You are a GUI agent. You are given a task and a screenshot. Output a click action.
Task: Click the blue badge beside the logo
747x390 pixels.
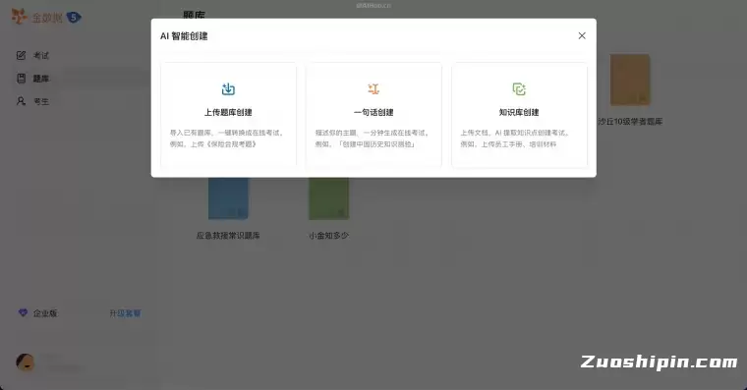[74, 18]
